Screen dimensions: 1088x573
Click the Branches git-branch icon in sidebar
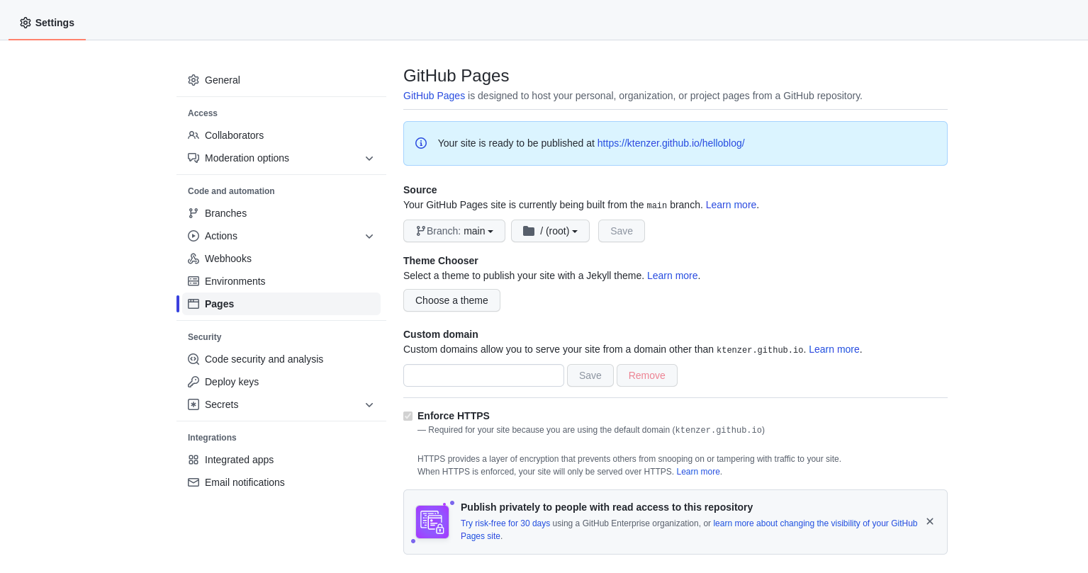point(194,213)
